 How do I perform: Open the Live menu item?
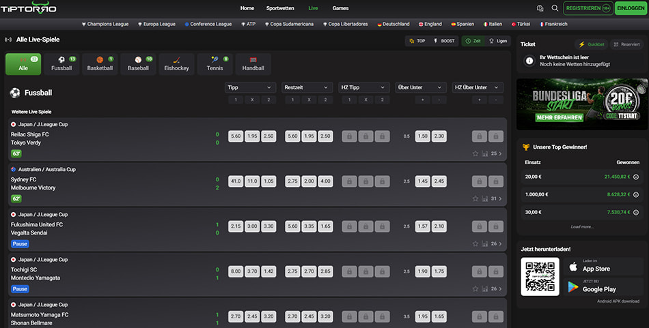[313, 8]
